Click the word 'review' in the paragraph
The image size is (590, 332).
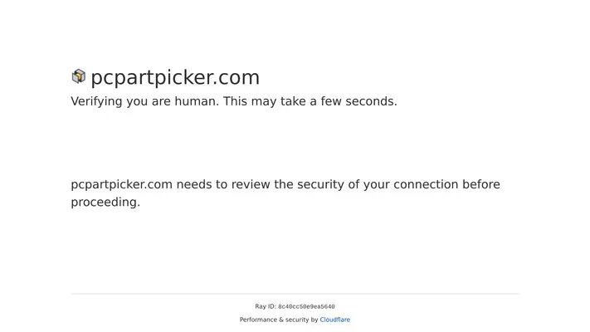[251, 184]
